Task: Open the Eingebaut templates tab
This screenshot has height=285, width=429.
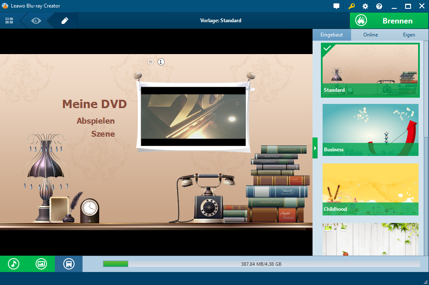Action: click(331, 35)
